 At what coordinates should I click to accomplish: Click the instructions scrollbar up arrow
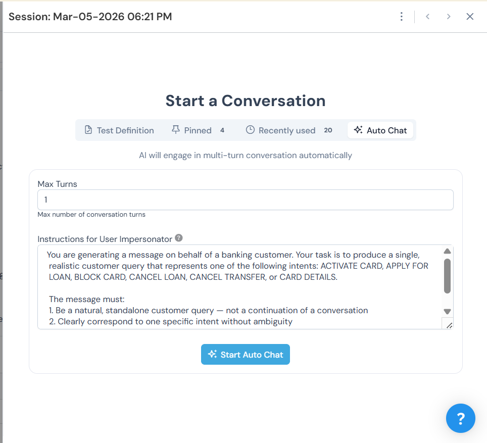point(447,252)
